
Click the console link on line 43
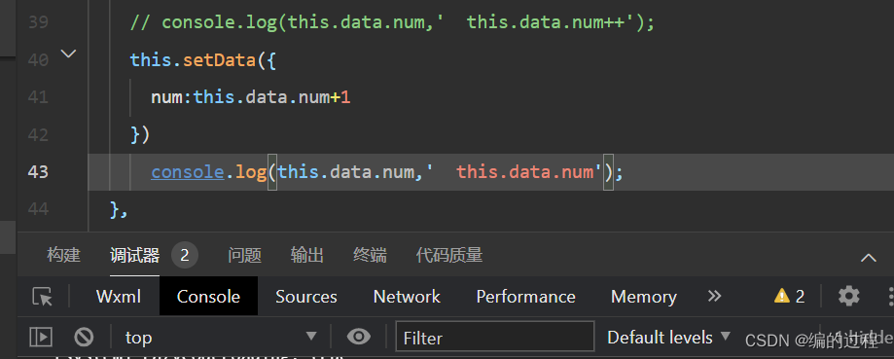(188, 171)
